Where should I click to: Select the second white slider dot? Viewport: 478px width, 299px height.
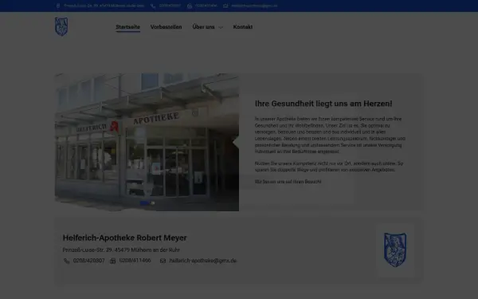coord(153,203)
